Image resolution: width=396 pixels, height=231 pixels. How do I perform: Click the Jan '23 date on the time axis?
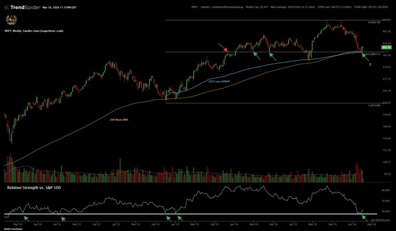(x=175, y=224)
